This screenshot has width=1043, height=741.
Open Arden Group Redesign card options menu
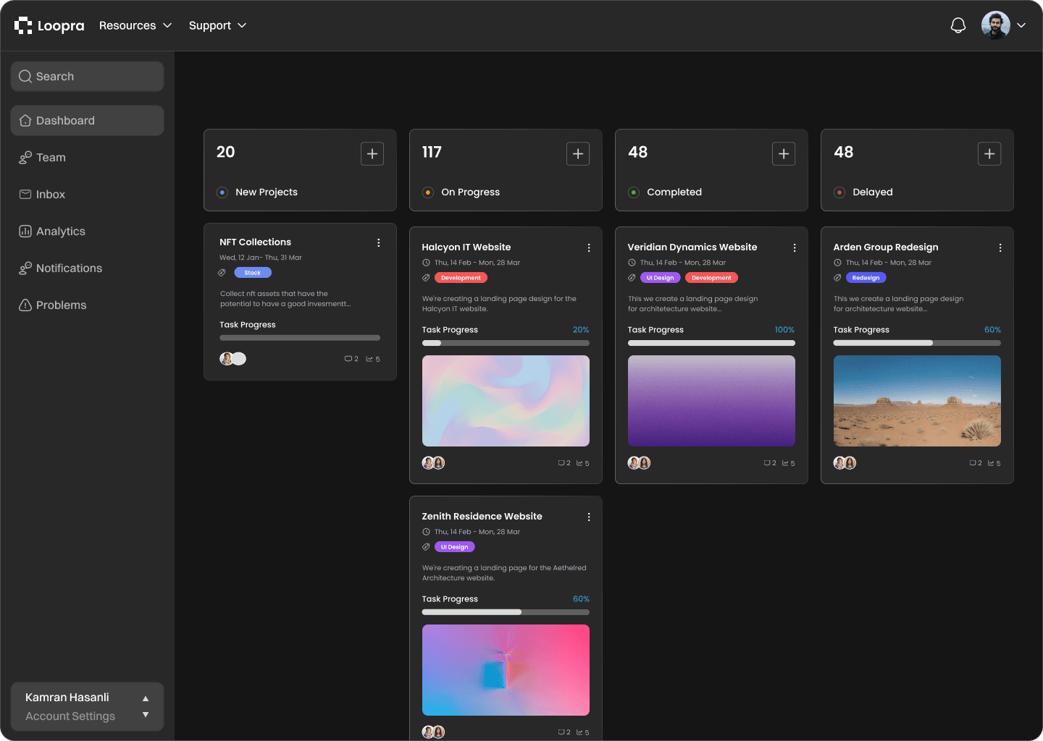1000,247
